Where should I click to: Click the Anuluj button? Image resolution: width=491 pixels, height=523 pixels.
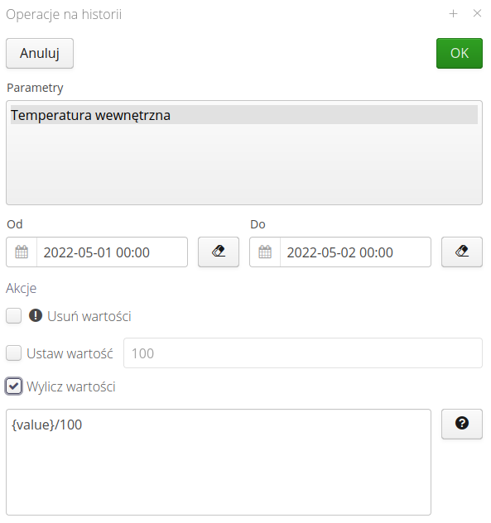(40, 53)
